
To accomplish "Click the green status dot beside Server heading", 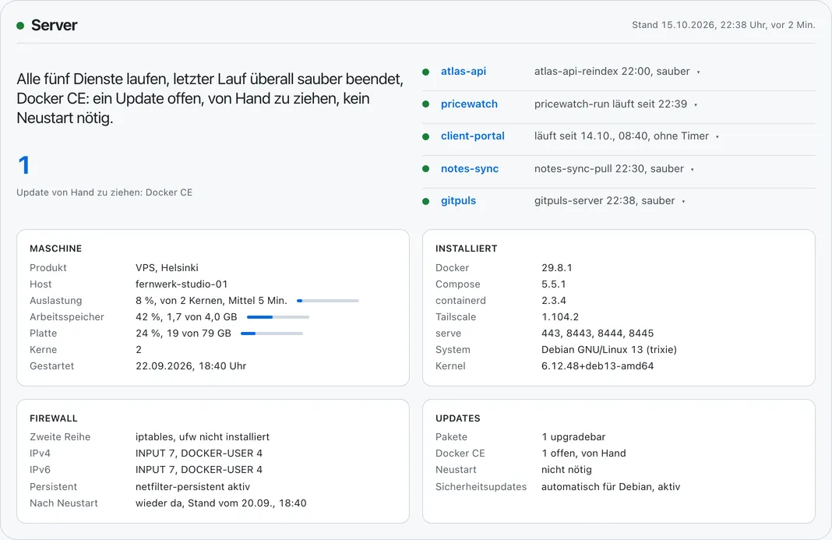I will (x=20, y=26).
